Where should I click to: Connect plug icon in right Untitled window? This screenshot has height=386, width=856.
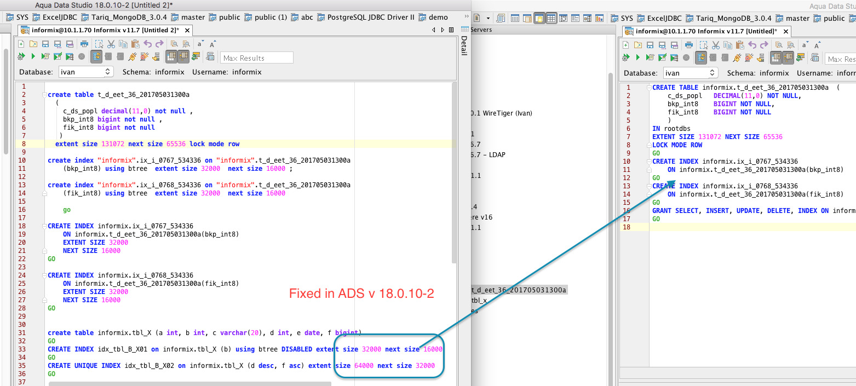click(x=737, y=57)
